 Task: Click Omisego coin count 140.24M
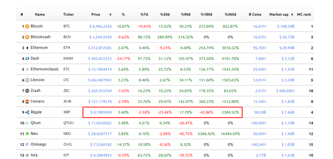coord(259,145)
